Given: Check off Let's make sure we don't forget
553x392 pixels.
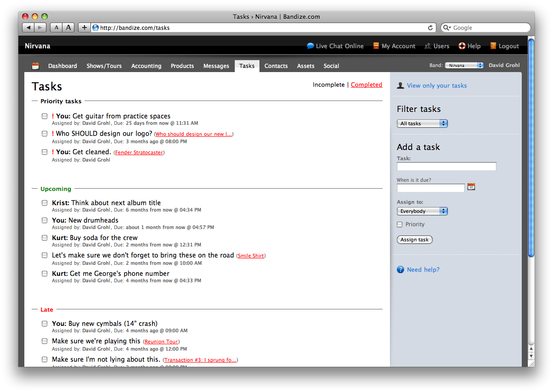Looking at the screenshot, I should (45, 255).
